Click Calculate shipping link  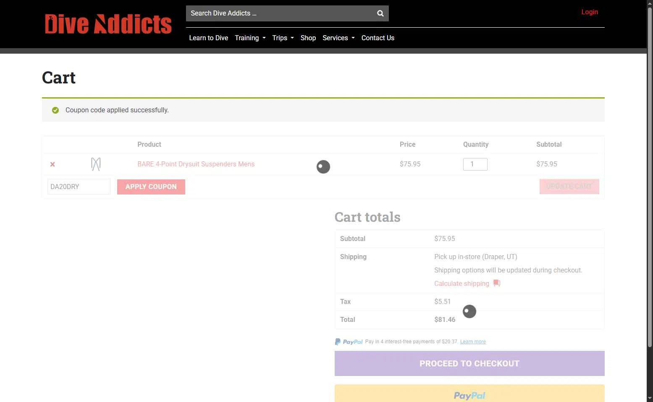click(x=462, y=283)
